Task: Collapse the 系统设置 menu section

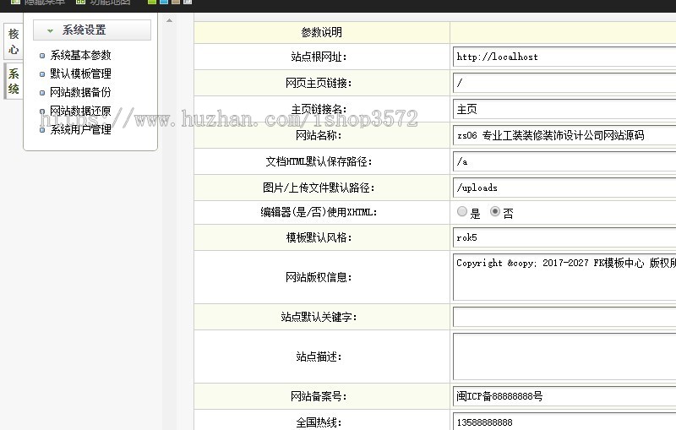Action: pos(92,30)
